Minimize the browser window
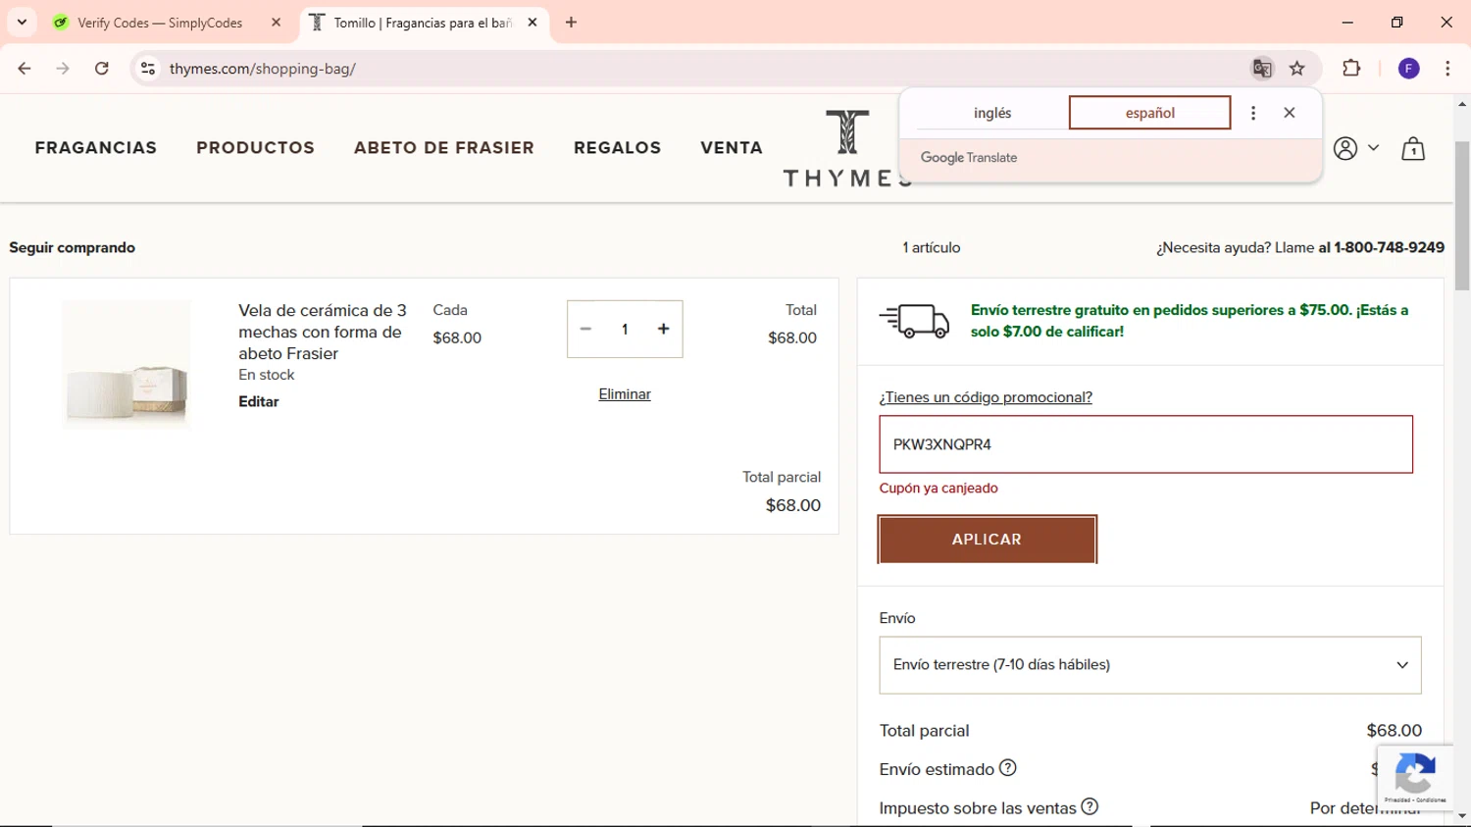Screen dimensions: 1471x827 (1347, 23)
